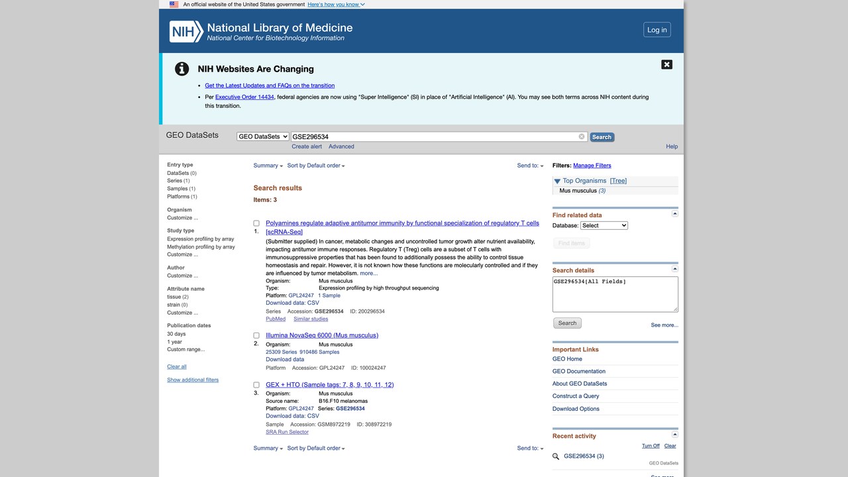Close the NIH Websites Are Changing banner
Screen dimensions: 848x477
pyautogui.click(x=666, y=64)
